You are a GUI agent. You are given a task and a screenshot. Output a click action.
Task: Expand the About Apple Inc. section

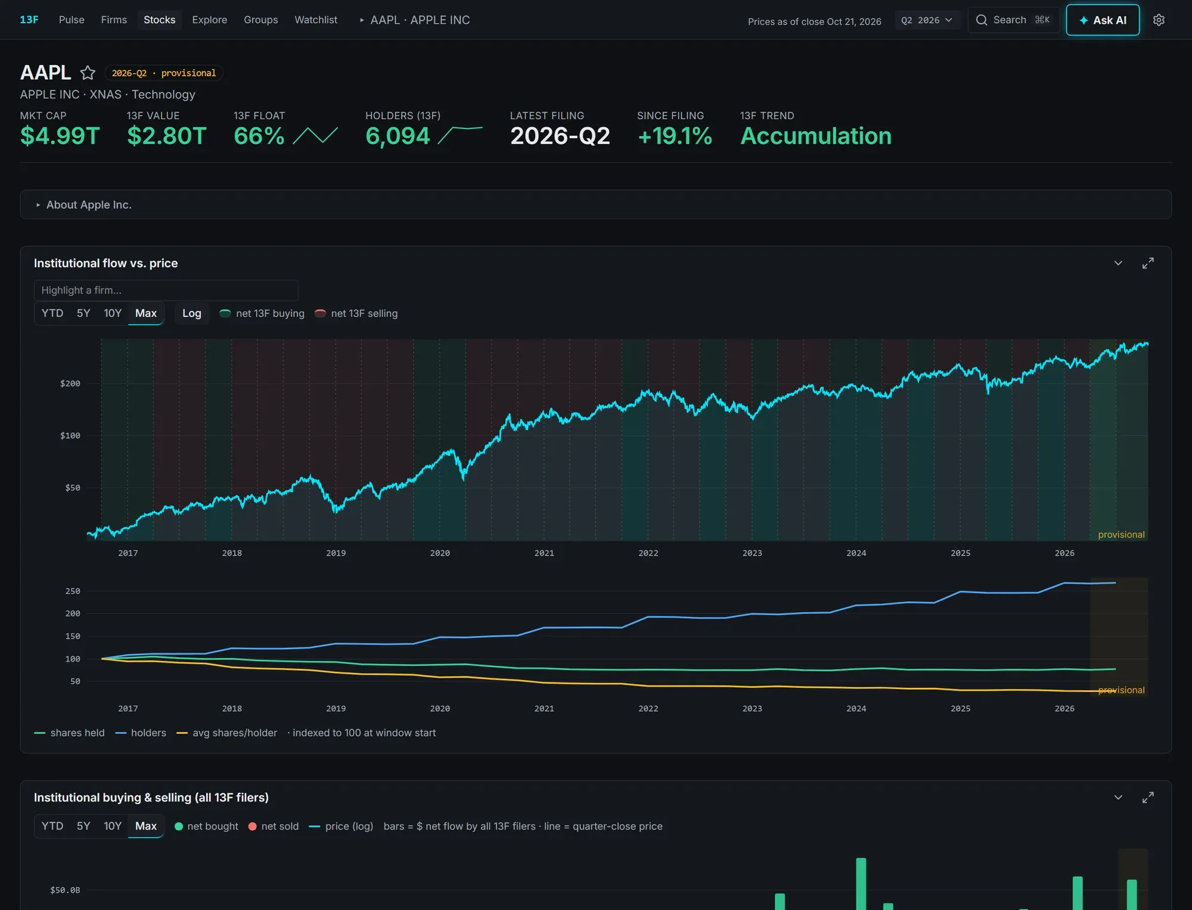[595, 204]
